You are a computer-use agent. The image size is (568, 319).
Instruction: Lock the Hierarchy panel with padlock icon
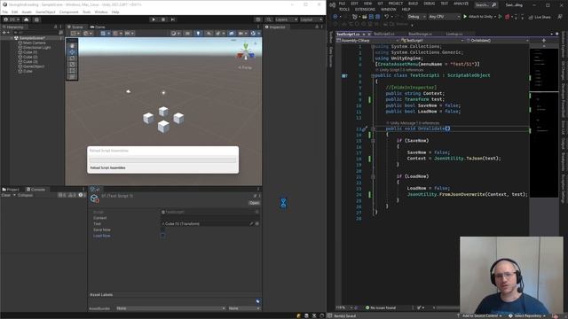click(55, 27)
